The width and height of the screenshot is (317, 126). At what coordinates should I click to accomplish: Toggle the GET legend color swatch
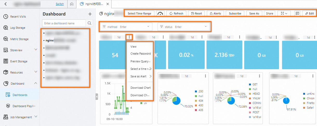point(250,85)
